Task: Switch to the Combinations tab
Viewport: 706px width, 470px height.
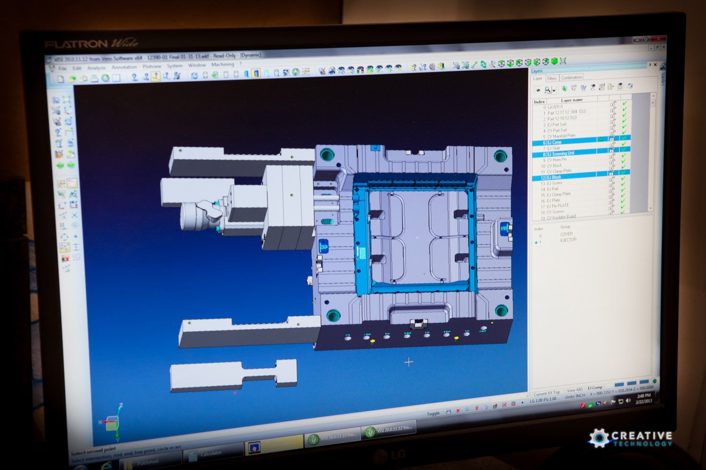Action: point(572,78)
